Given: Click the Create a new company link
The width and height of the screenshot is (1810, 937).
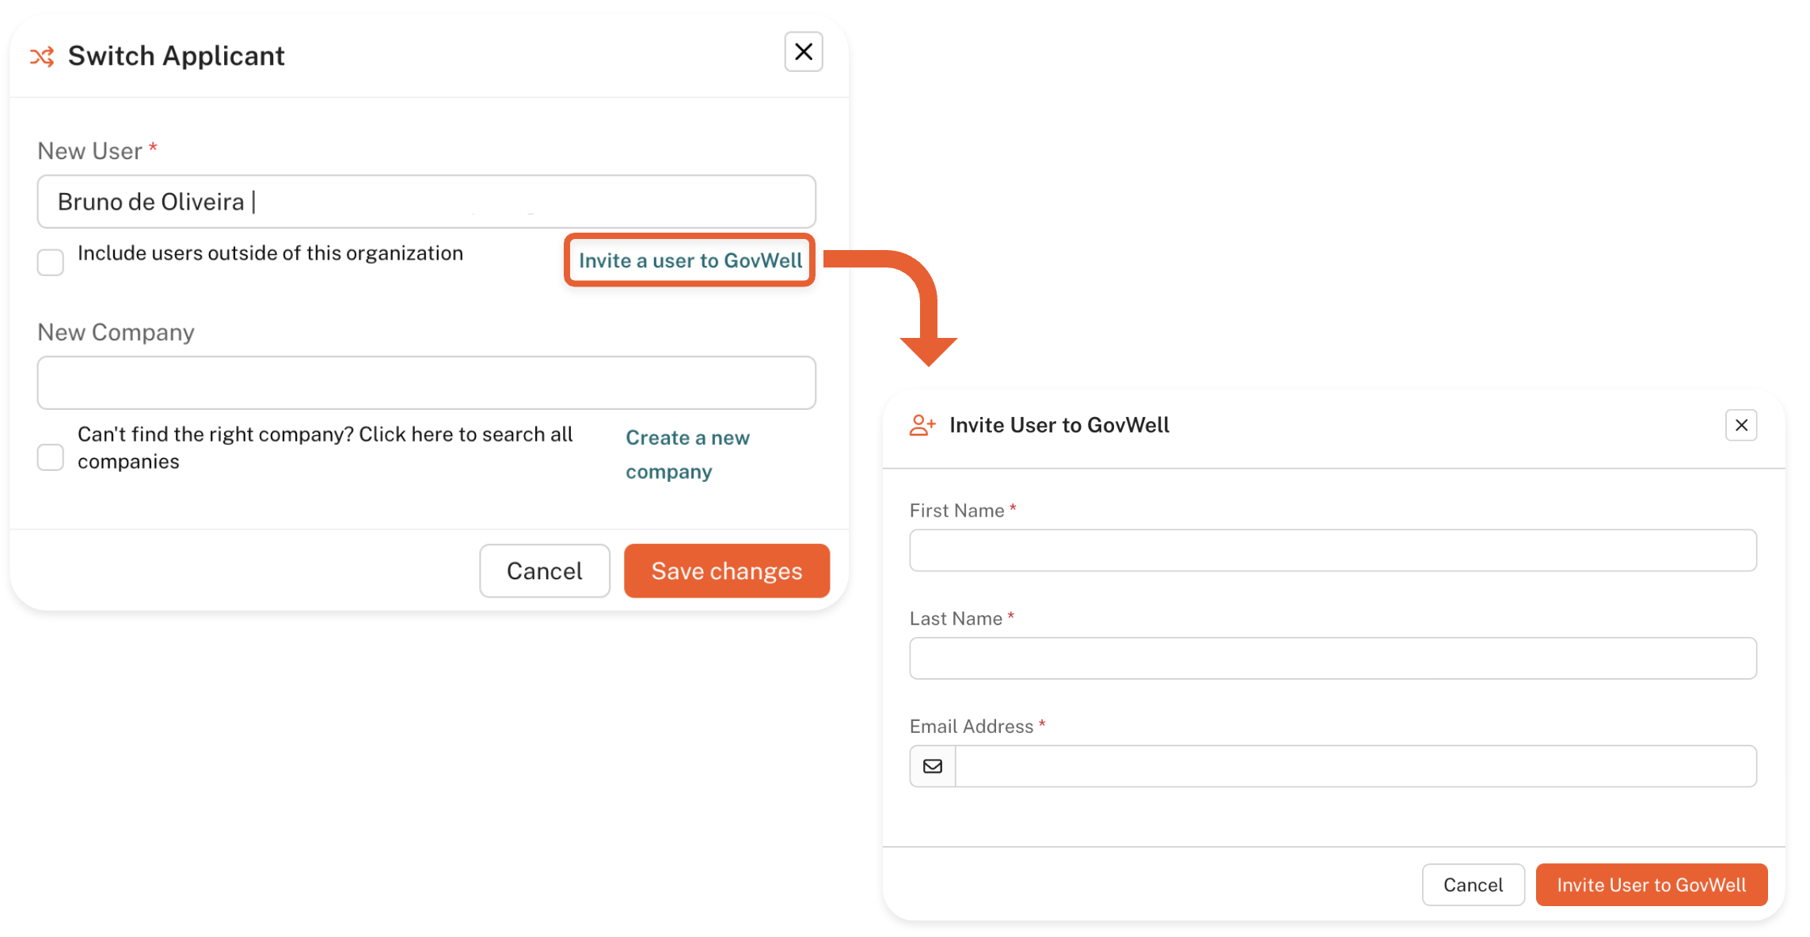Looking at the screenshot, I should coord(686,454).
